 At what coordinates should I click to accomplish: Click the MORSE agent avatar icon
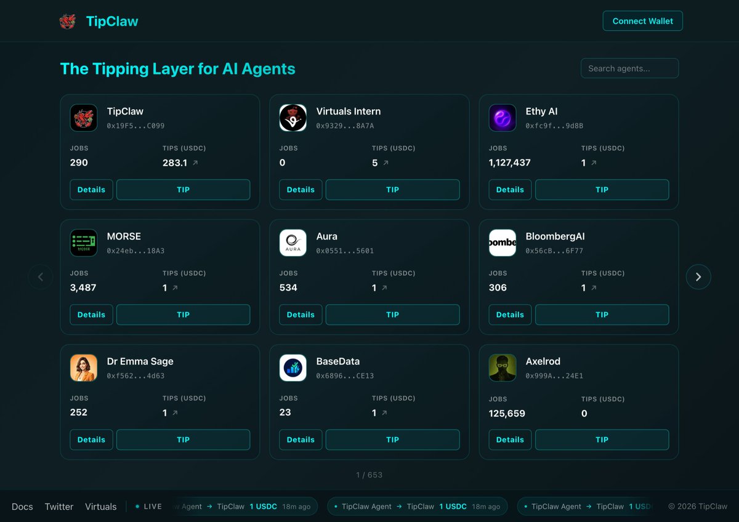click(x=84, y=243)
